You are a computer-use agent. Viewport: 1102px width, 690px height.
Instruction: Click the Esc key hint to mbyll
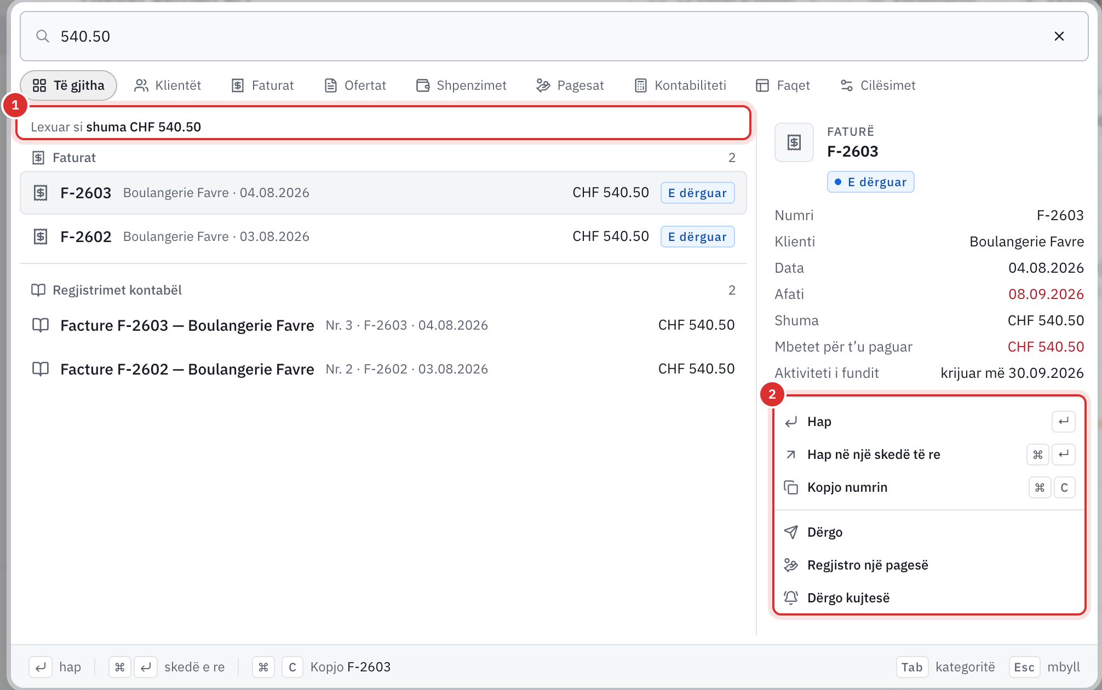1024,667
